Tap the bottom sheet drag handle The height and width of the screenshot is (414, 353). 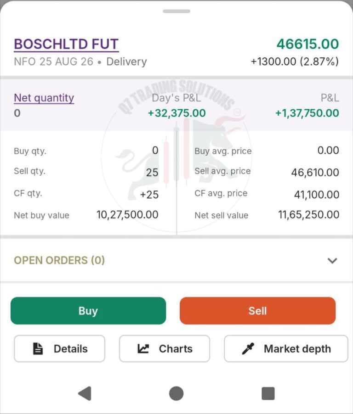tap(176, 11)
